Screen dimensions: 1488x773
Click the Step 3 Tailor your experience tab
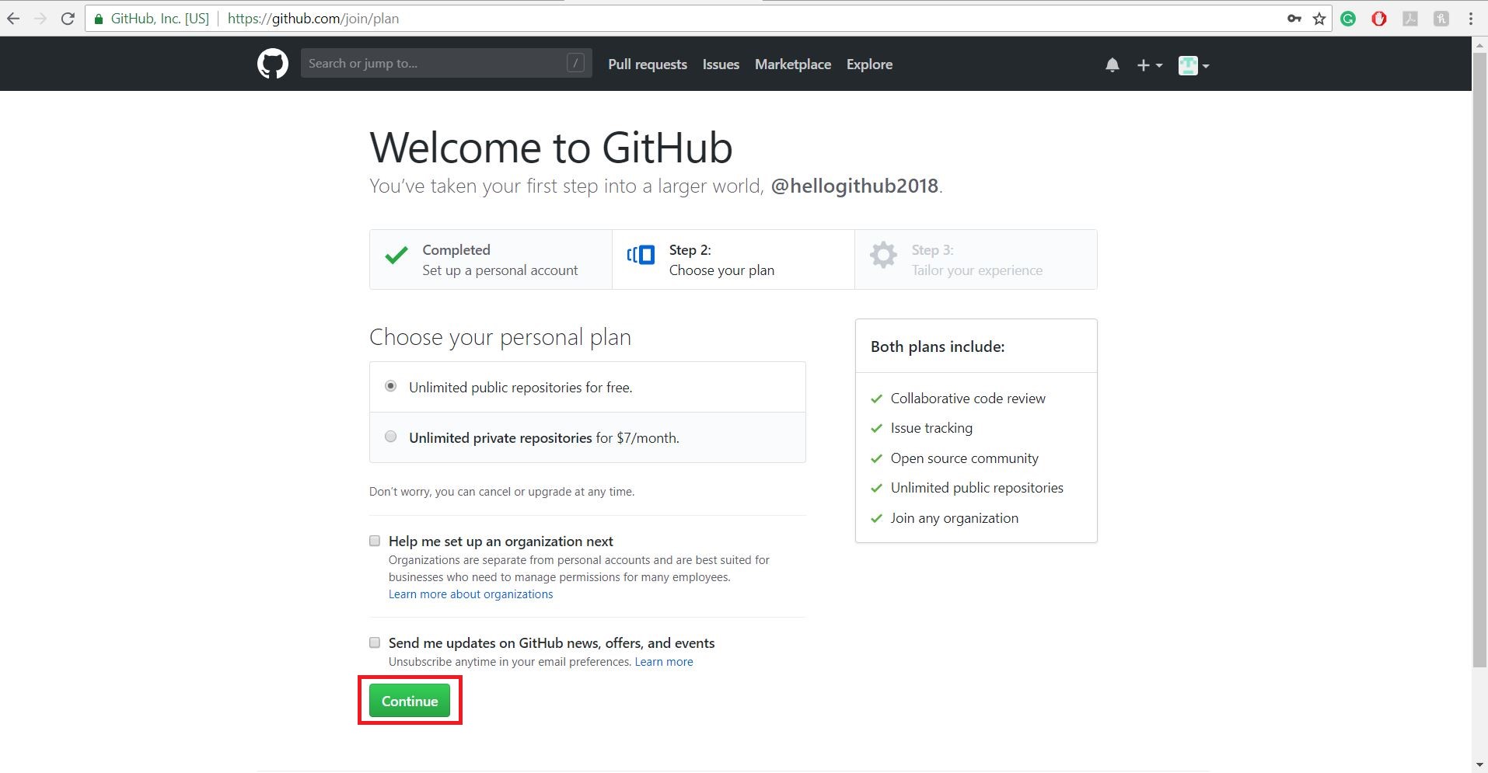point(976,259)
